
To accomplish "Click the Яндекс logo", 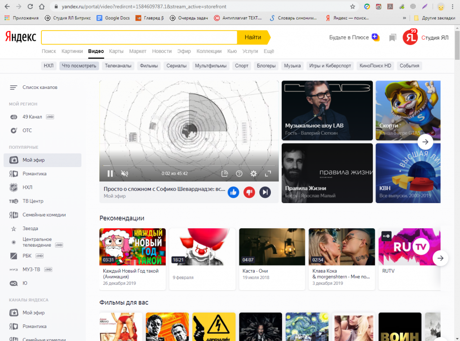I will (x=21, y=37).
